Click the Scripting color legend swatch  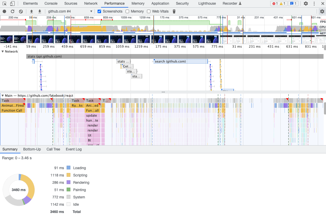[x=68, y=175]
